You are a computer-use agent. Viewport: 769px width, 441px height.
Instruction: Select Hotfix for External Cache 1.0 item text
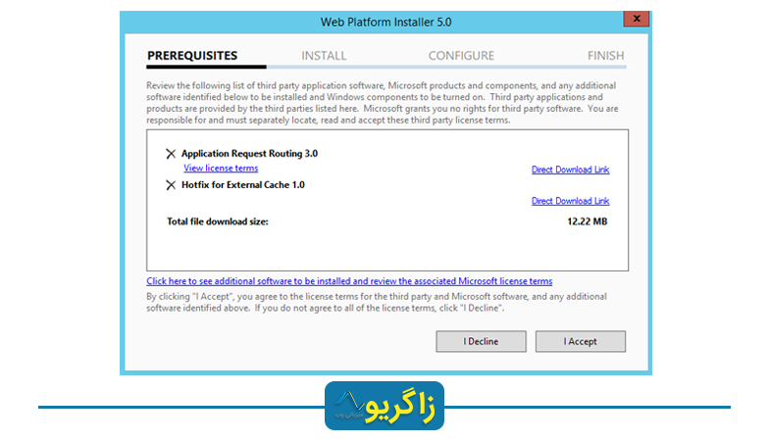[x=243, y=185]
